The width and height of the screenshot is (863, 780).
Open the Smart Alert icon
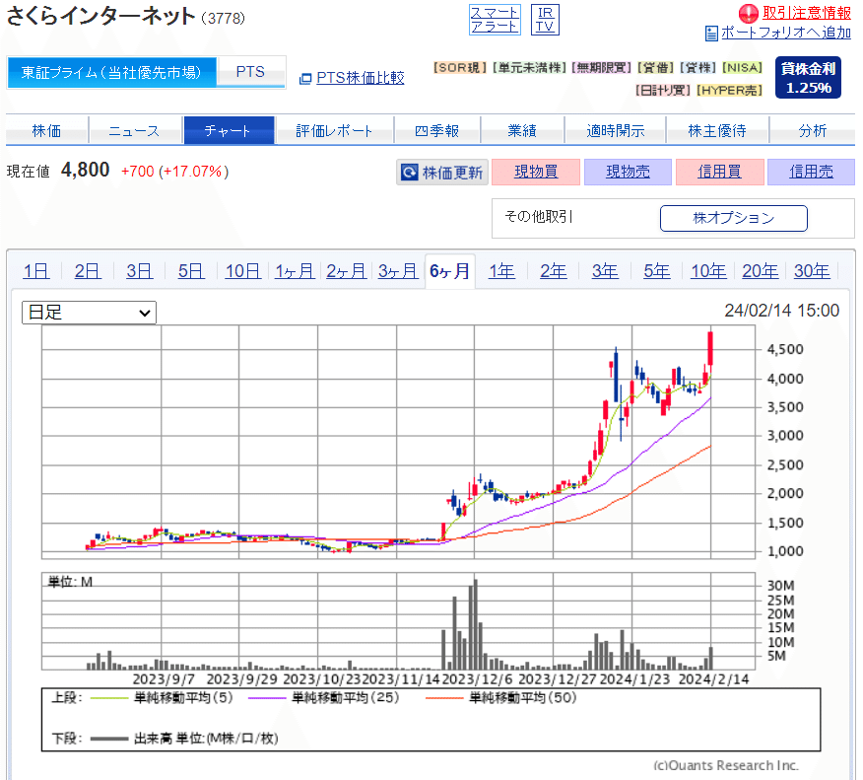[x=495, y=20]
